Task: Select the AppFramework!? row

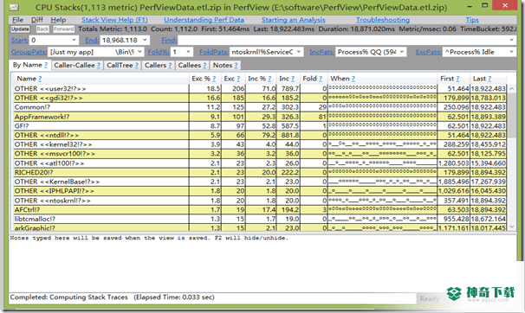Action: pyautogui.click(x=260, y=117)
